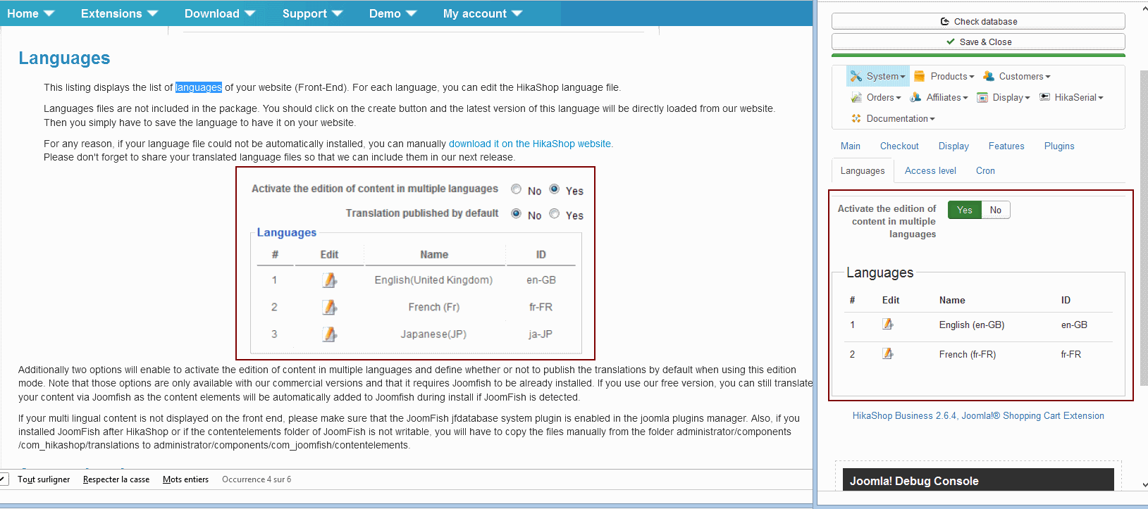Open the Extensions dropdown menu
1148x509 pixels.
point(119,13)
